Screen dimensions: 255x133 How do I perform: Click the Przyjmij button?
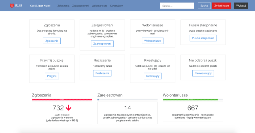[52, 76]
